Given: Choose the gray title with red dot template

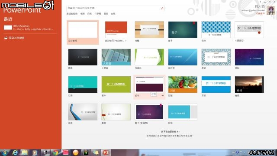Looking at the screenshot, I should (x=249, y=30).
